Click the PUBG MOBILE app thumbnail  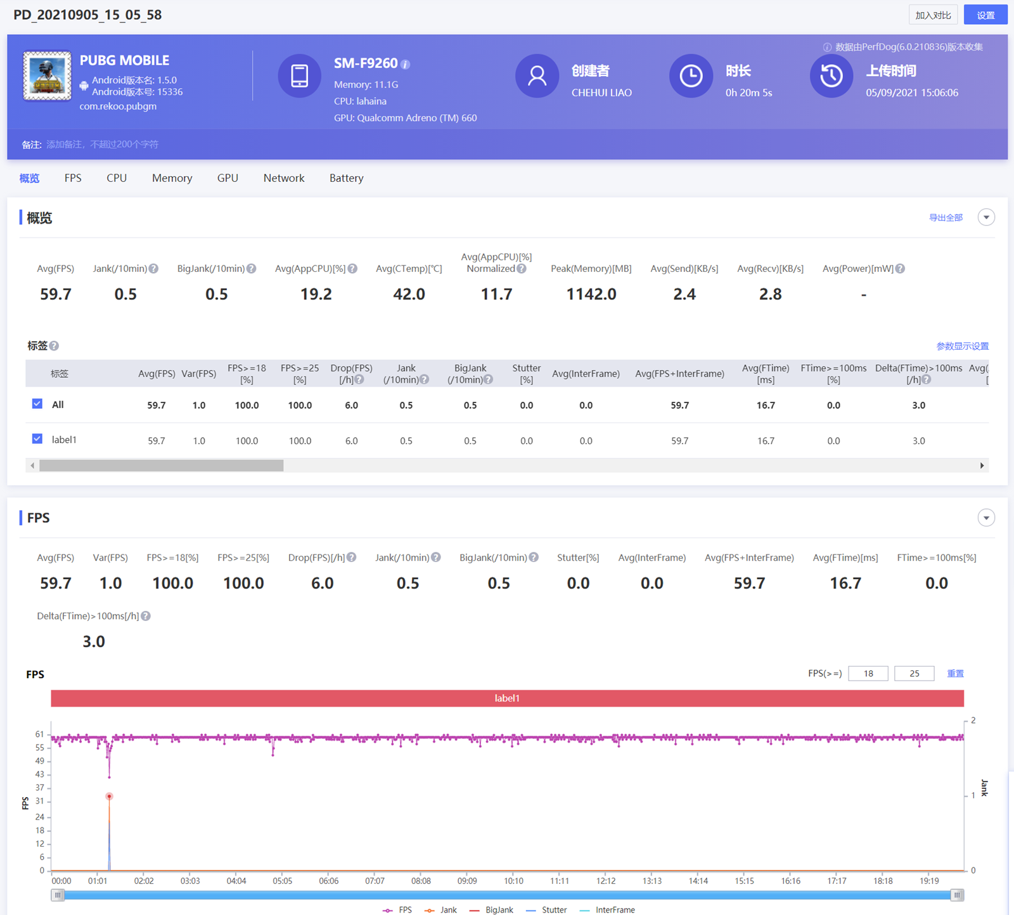(x=48, y=76)
